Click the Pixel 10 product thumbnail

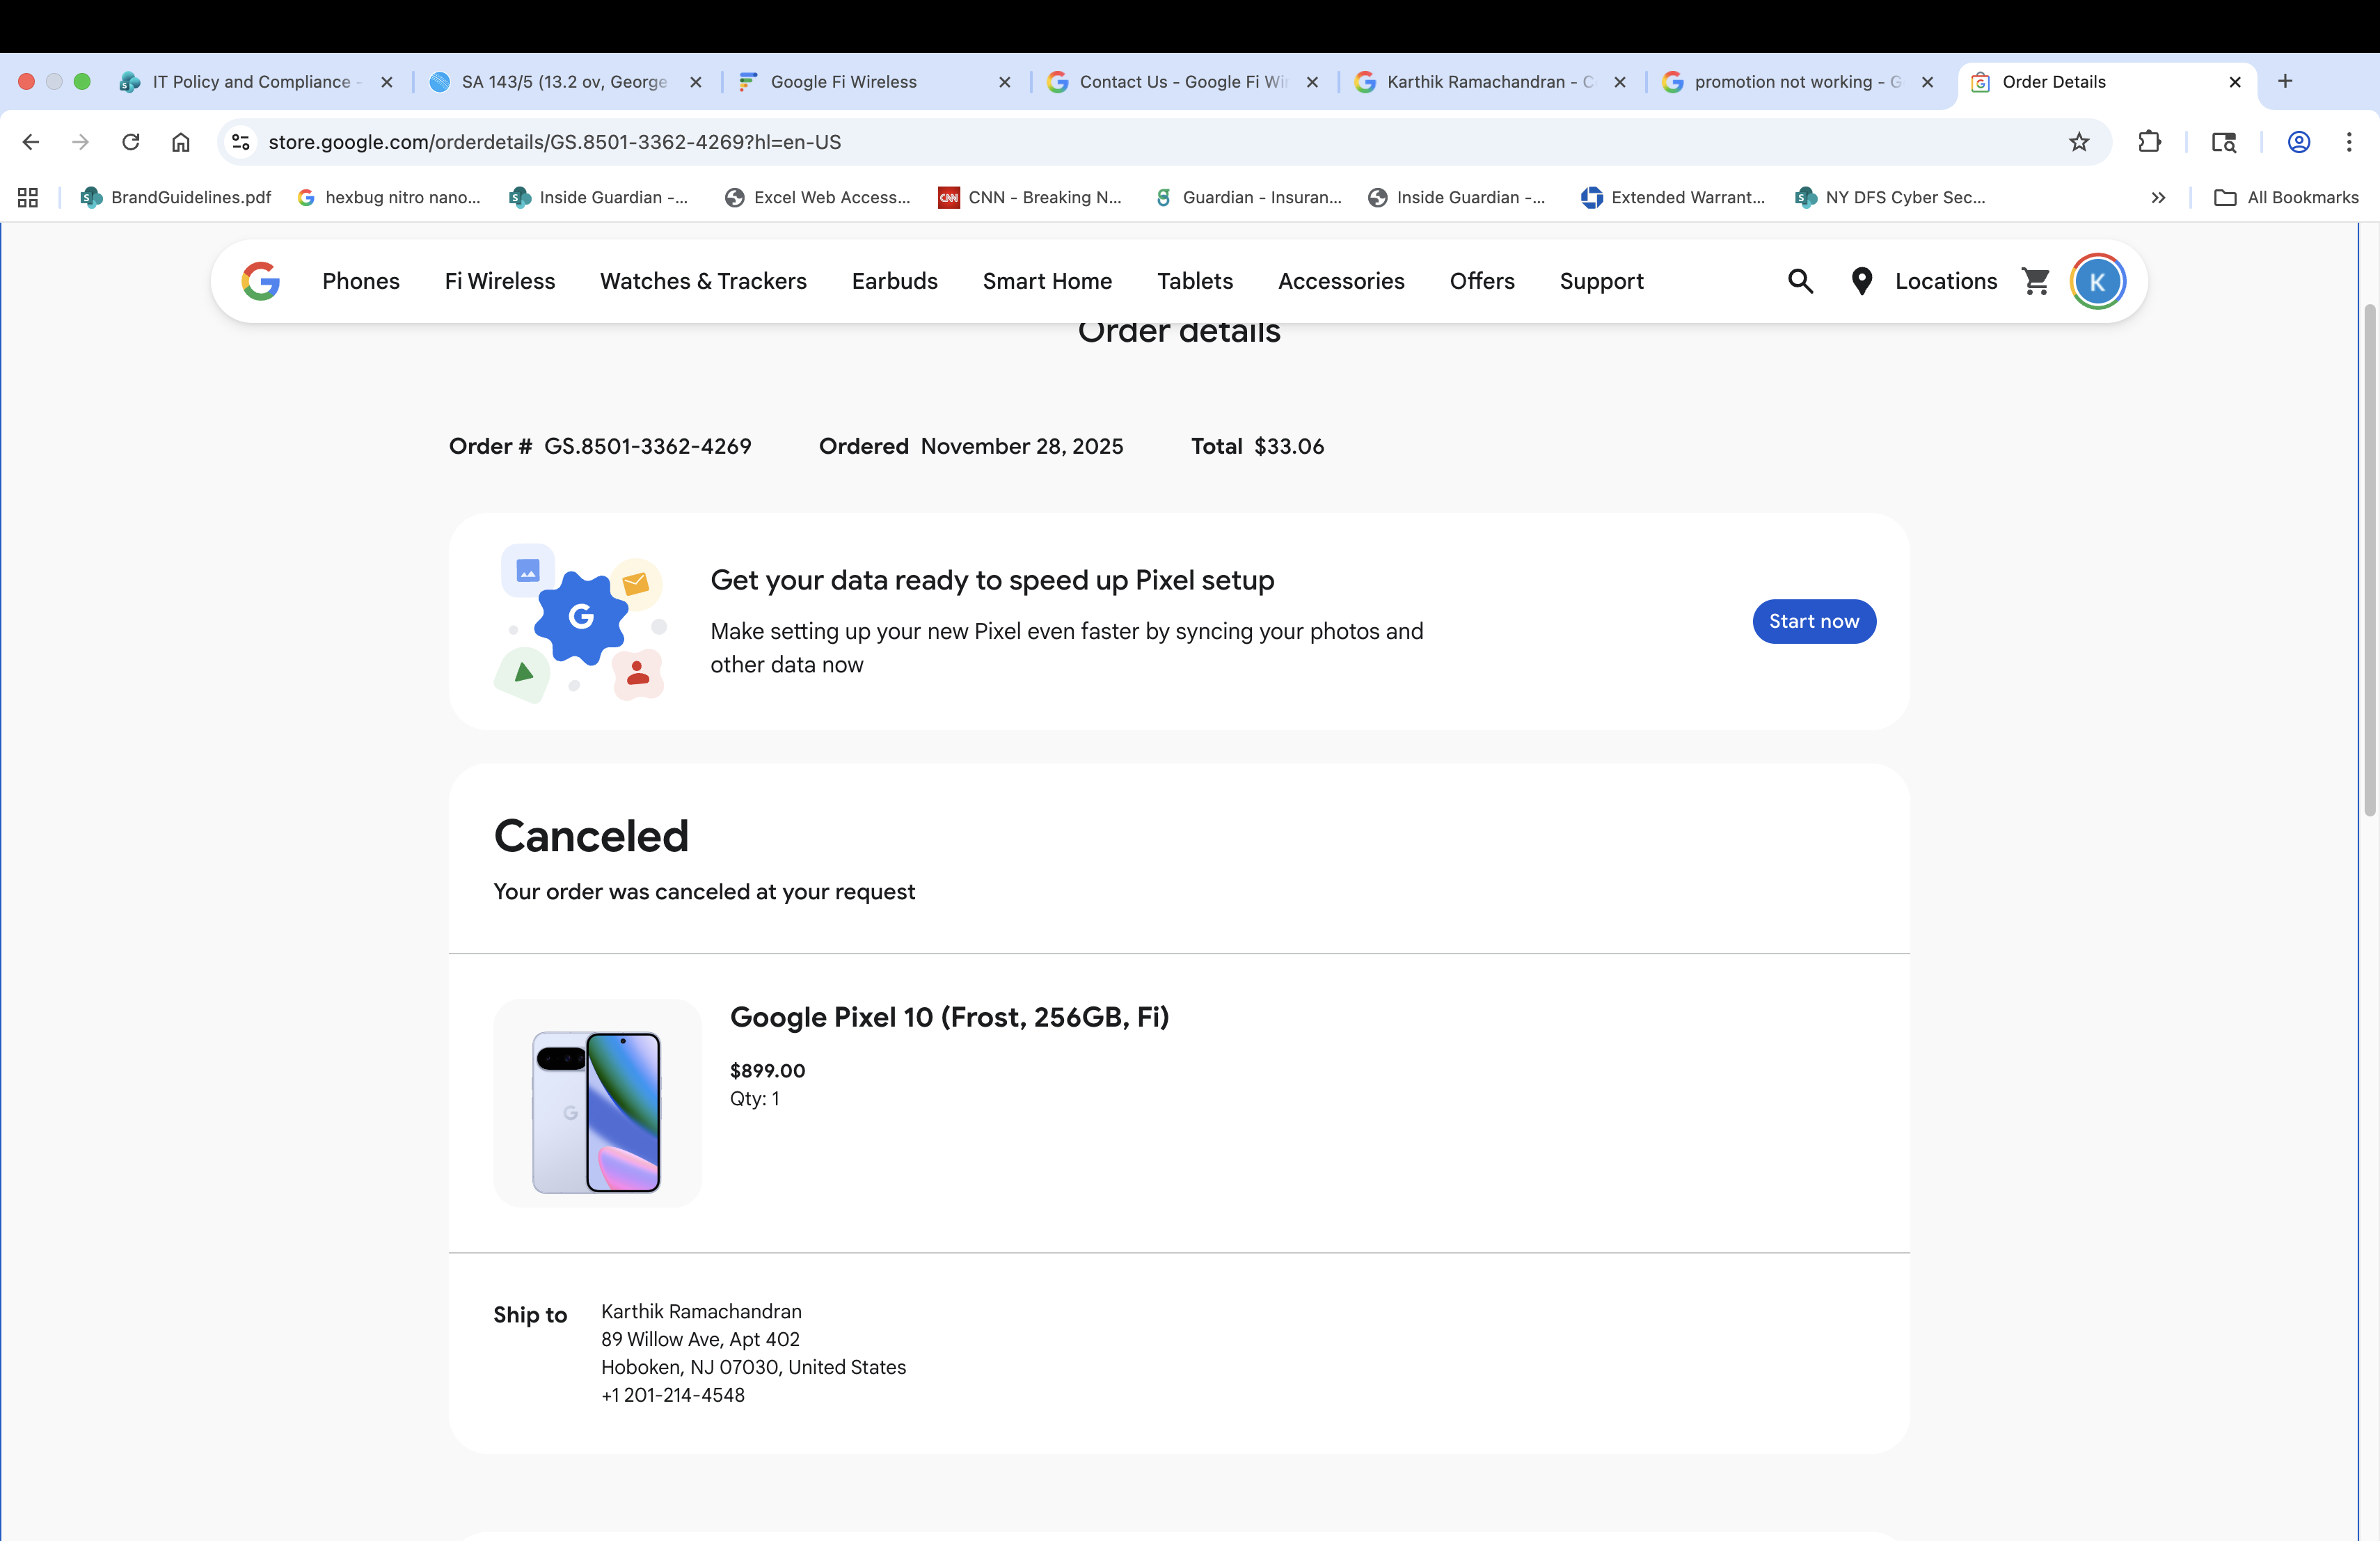pyautogui.click(x=597, y=1103)
